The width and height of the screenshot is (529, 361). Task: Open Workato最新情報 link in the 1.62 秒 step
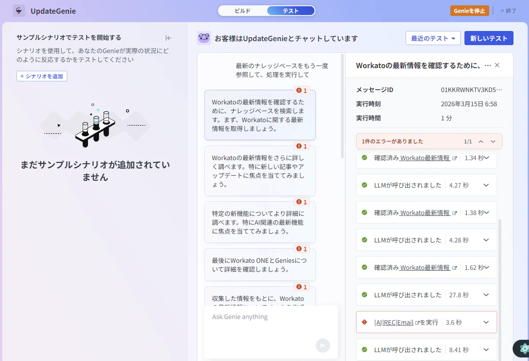tap(425, 268)
